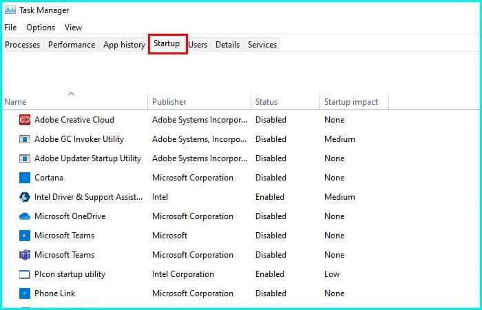Image resolution: width=482 pixels, height=310 pixels.
Task: Click the Phone Link icon
Action: click(25, 293)
